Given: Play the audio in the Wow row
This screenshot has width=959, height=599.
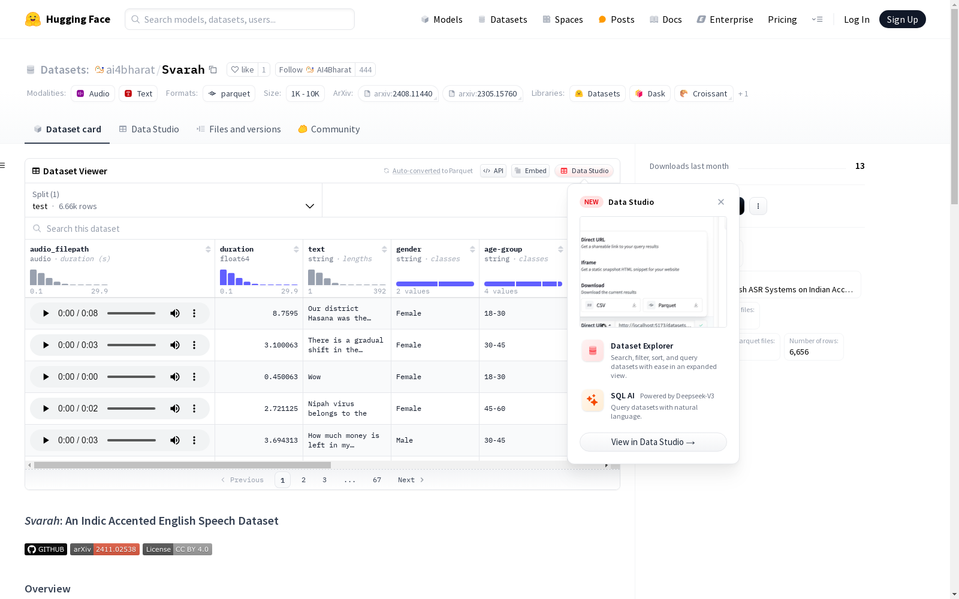Looking at the screenshot, I should 46,377.
